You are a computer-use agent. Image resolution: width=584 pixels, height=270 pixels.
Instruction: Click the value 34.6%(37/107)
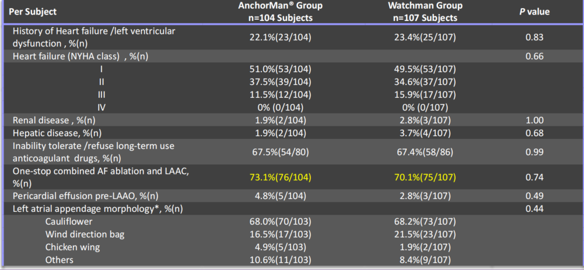point(425,81)
